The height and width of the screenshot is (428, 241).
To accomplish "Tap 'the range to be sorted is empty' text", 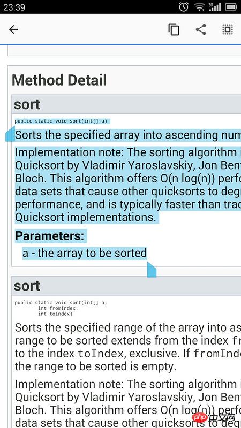I will pyautogui.click(x=96, y=366).
